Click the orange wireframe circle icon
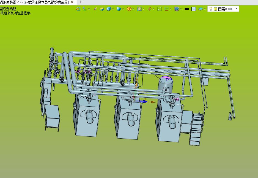This screenshot has height=178, width=258. click(129, 9)
